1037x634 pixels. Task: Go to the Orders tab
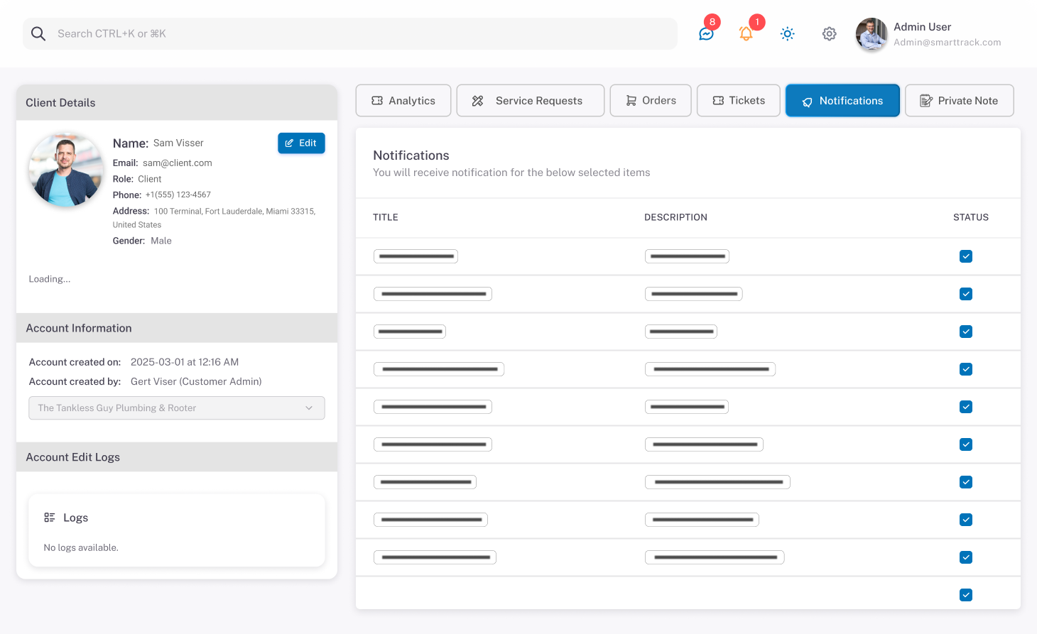[x=651, y=101]
